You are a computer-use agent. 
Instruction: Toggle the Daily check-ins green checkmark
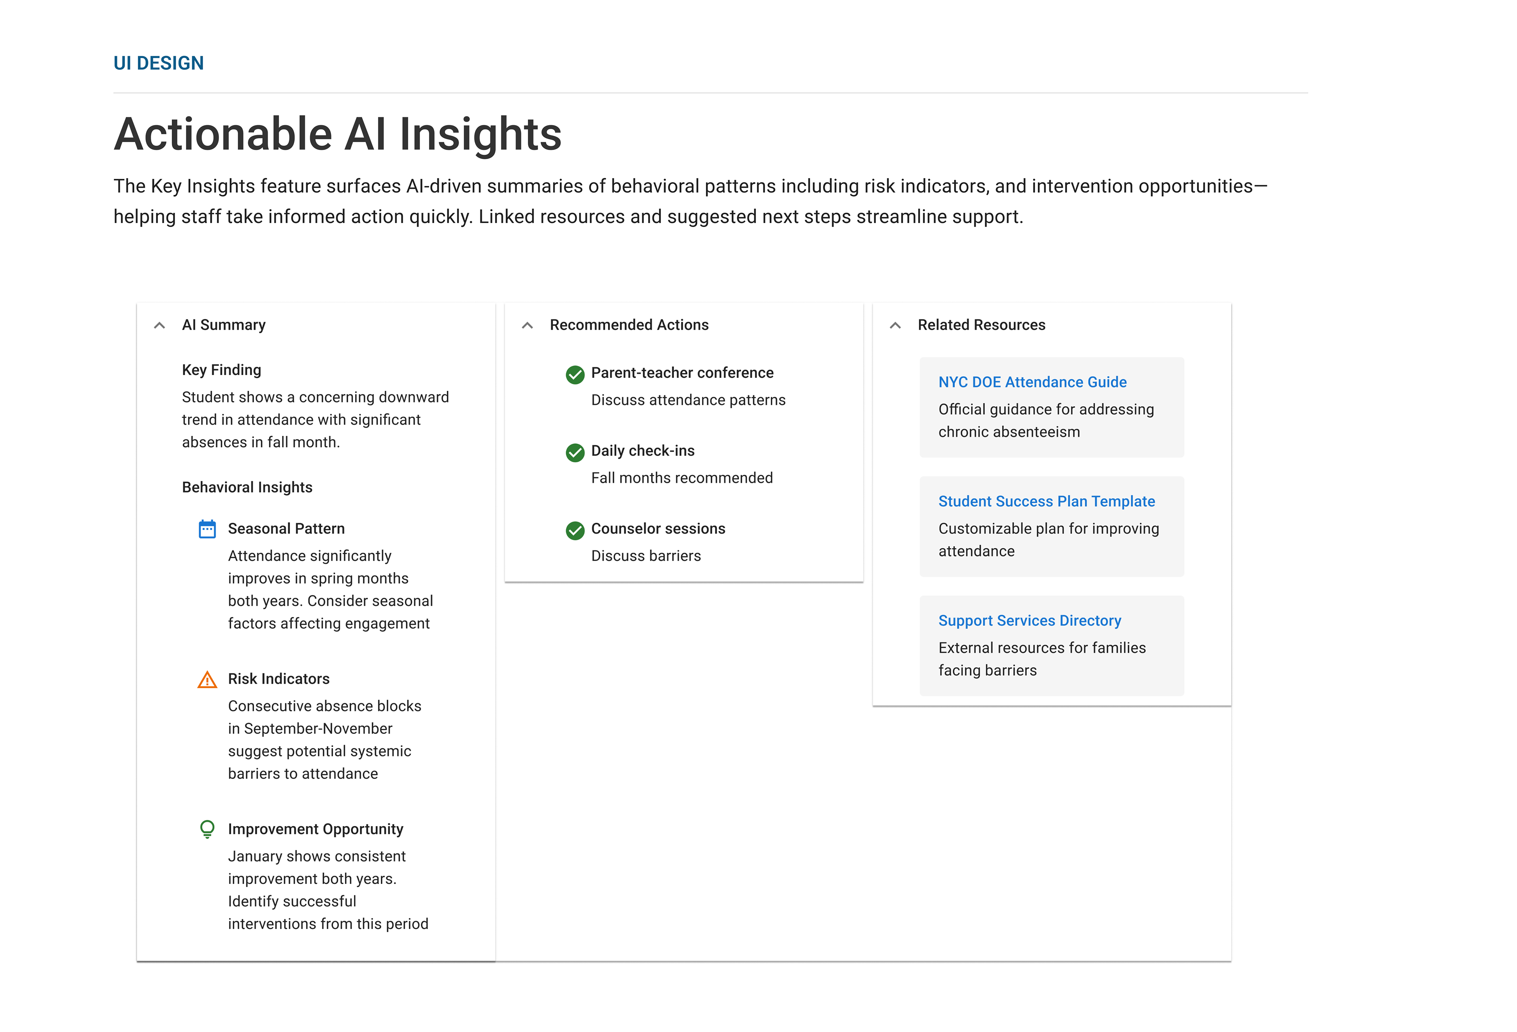point(574,452)
